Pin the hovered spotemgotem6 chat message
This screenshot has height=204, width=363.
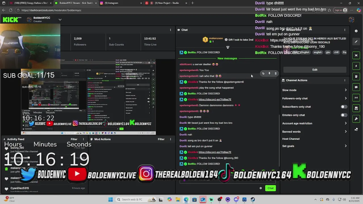269,74
